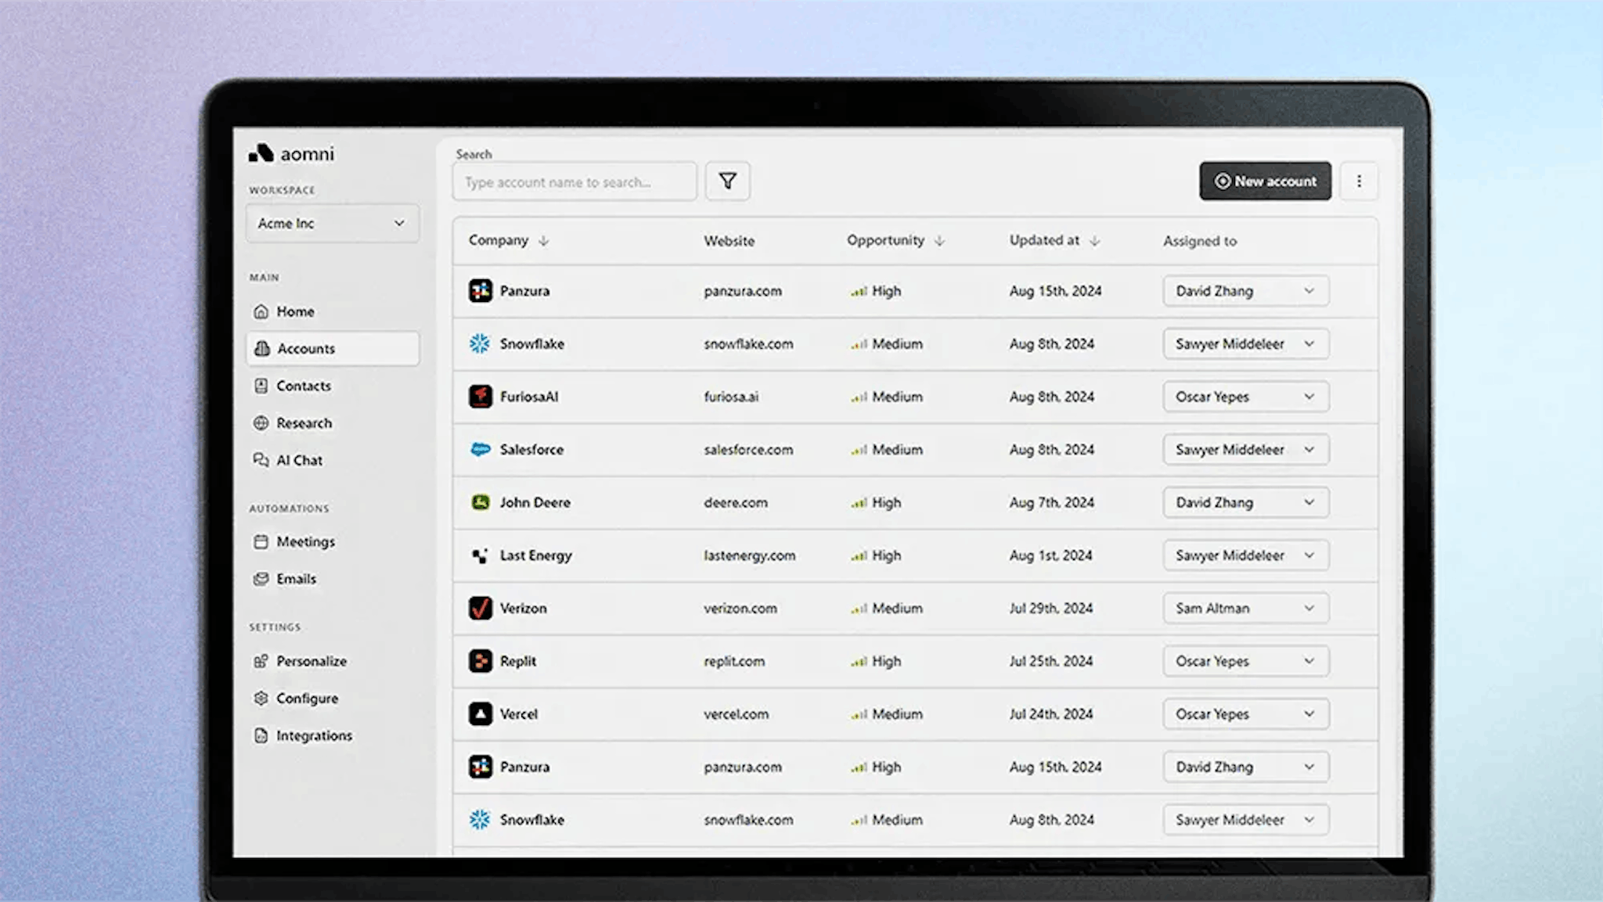This screenshot has width=1603, height=902.
Task: Click Verizon's Medium opportunity indicator
Action: click(887, 608)
